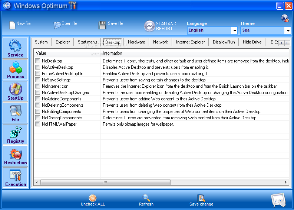Viewport: 294px width, 210px height.
Task: Select the Desktop tab
Action: pos(113,42)
